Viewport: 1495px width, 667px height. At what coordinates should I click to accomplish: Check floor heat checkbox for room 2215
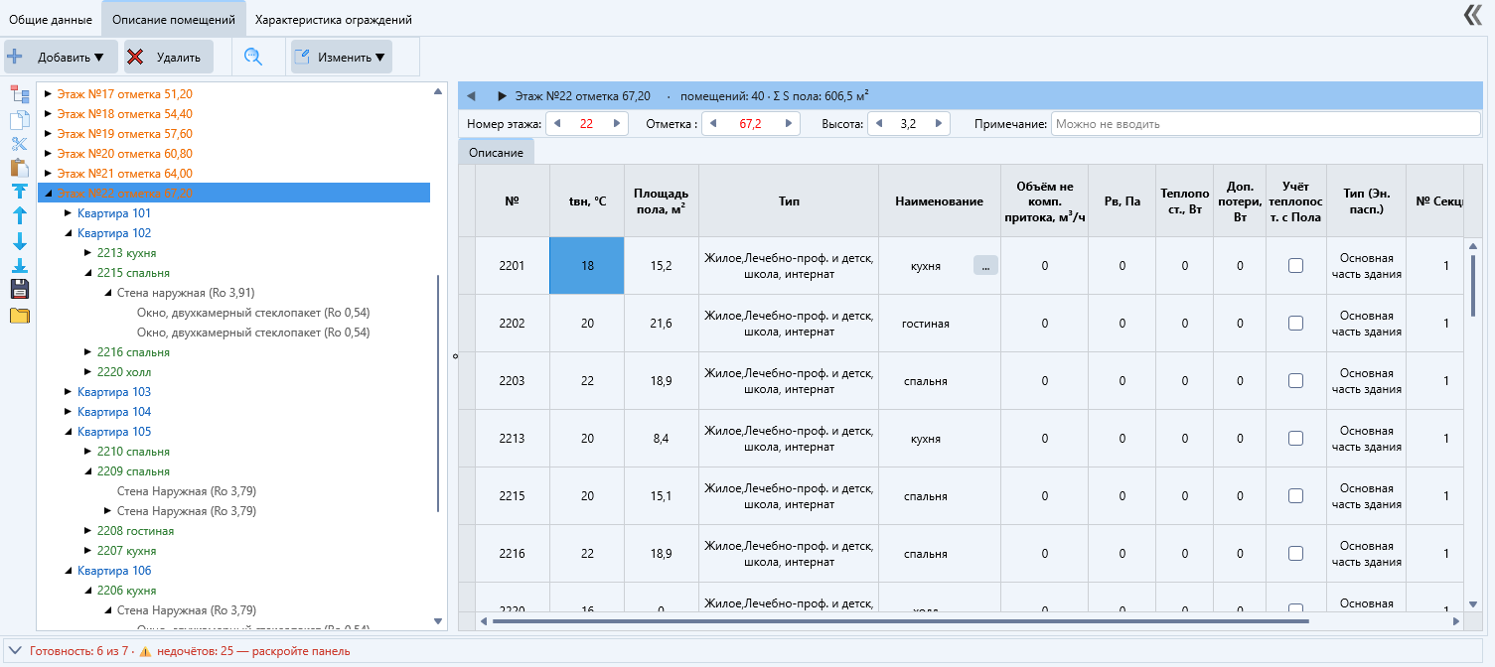tap(1295, 495)
